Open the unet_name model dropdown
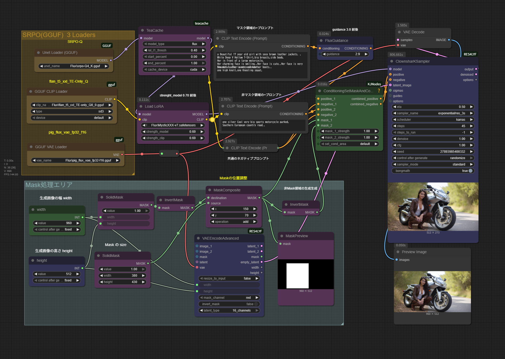505x359 pixels. point(74,66)
